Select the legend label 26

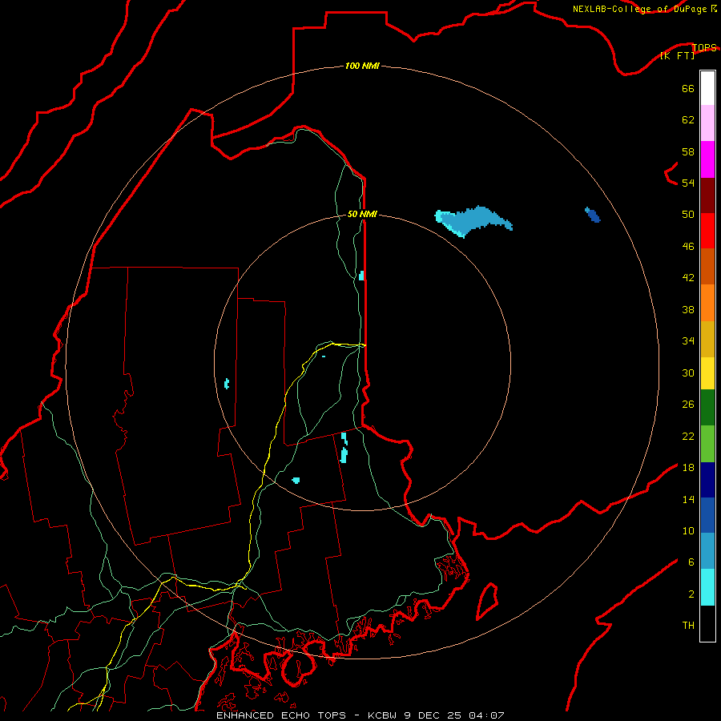click(x=688, y=405)
